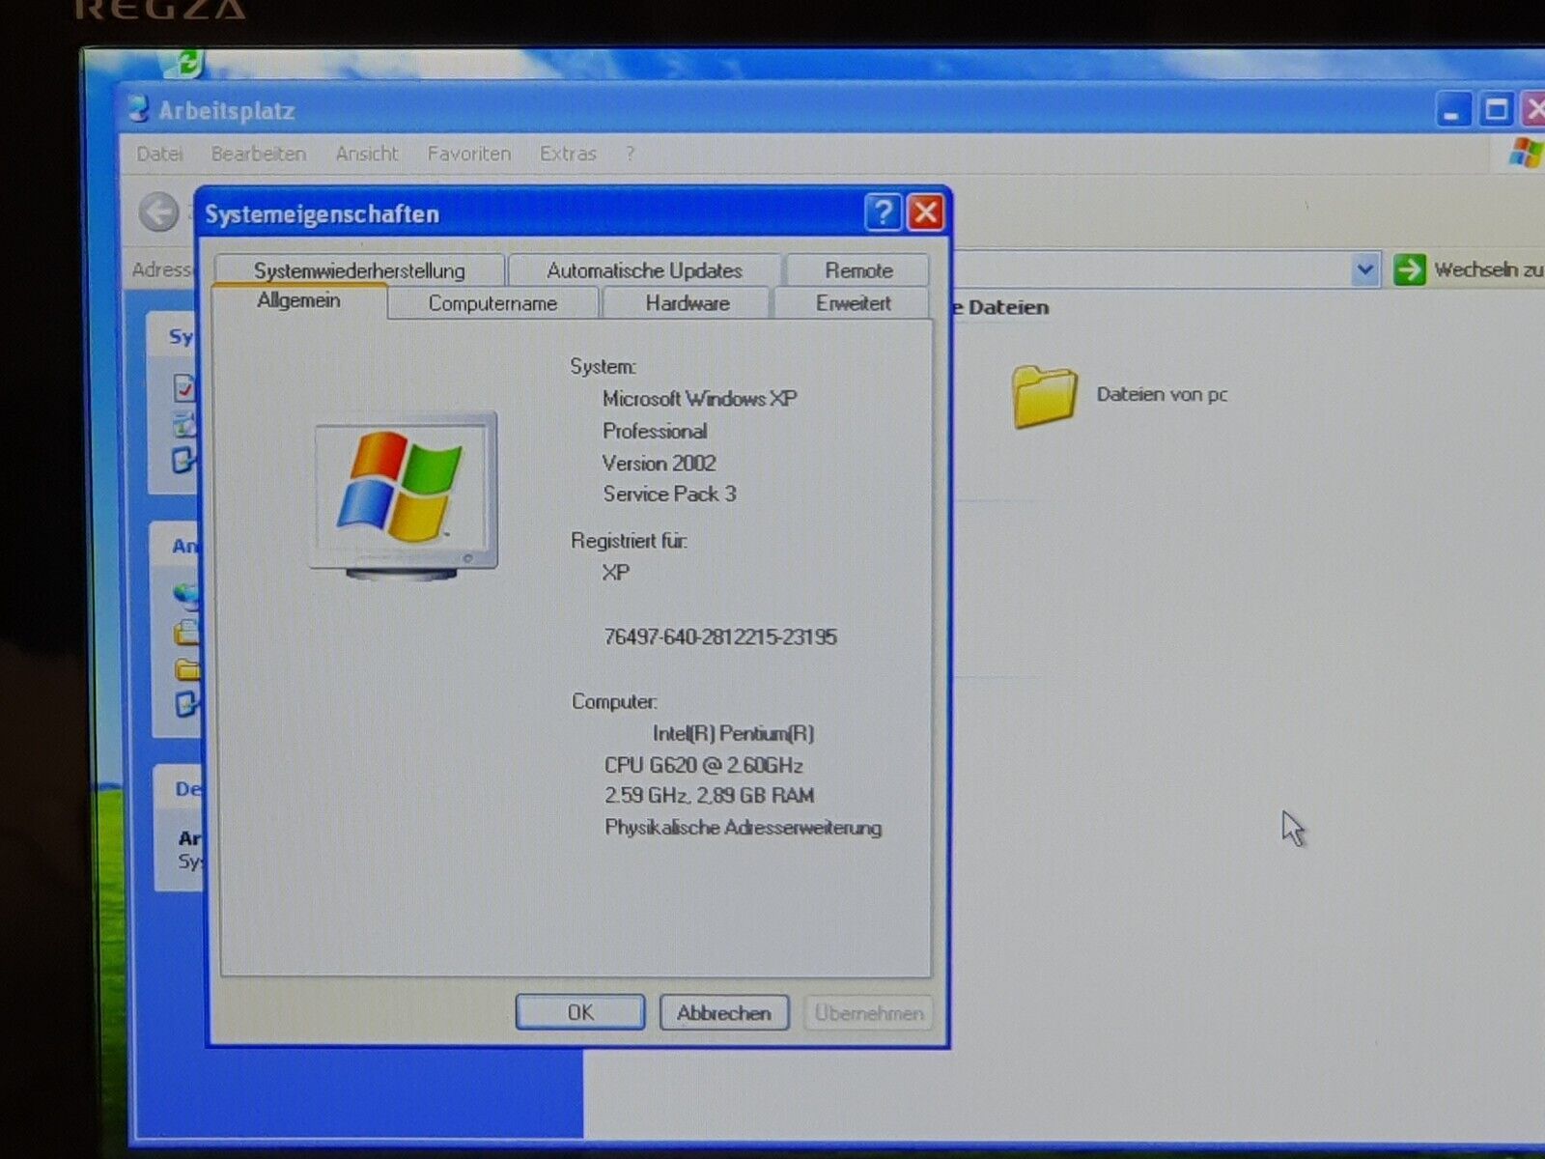
Task: Click the help question mark button in Systemeigenschaften
Action: (x=883, y=212)
